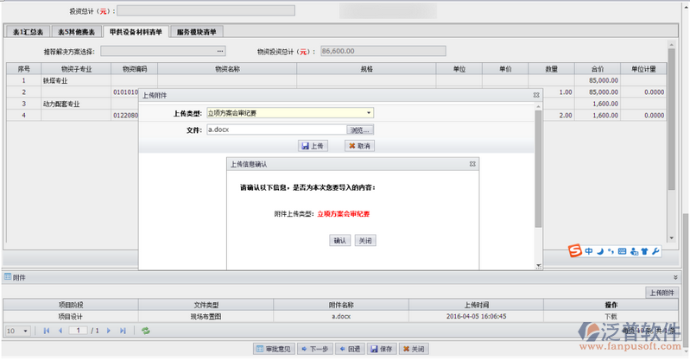
Task: Switch to the 表1汇总表 tab
Action: click(28, 32)
